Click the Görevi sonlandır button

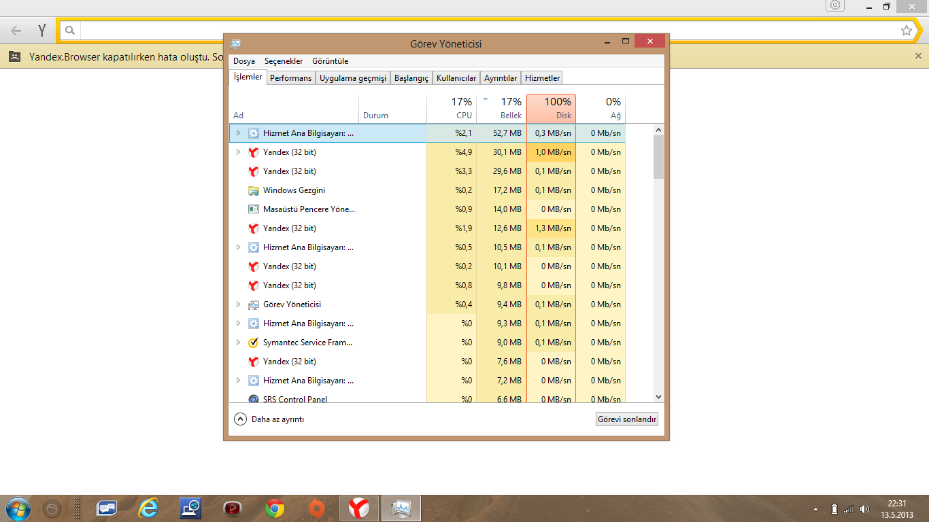pyautogui.click(x=626, y=419)
